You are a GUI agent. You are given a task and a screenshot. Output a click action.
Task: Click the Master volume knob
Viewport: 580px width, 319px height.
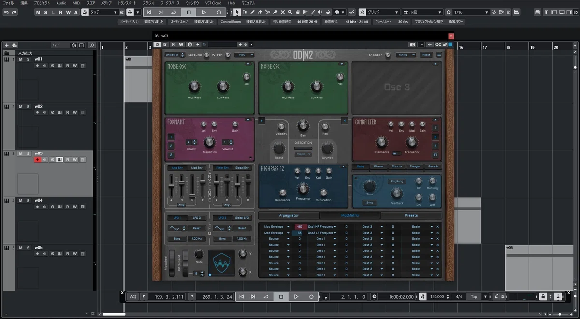389,55
